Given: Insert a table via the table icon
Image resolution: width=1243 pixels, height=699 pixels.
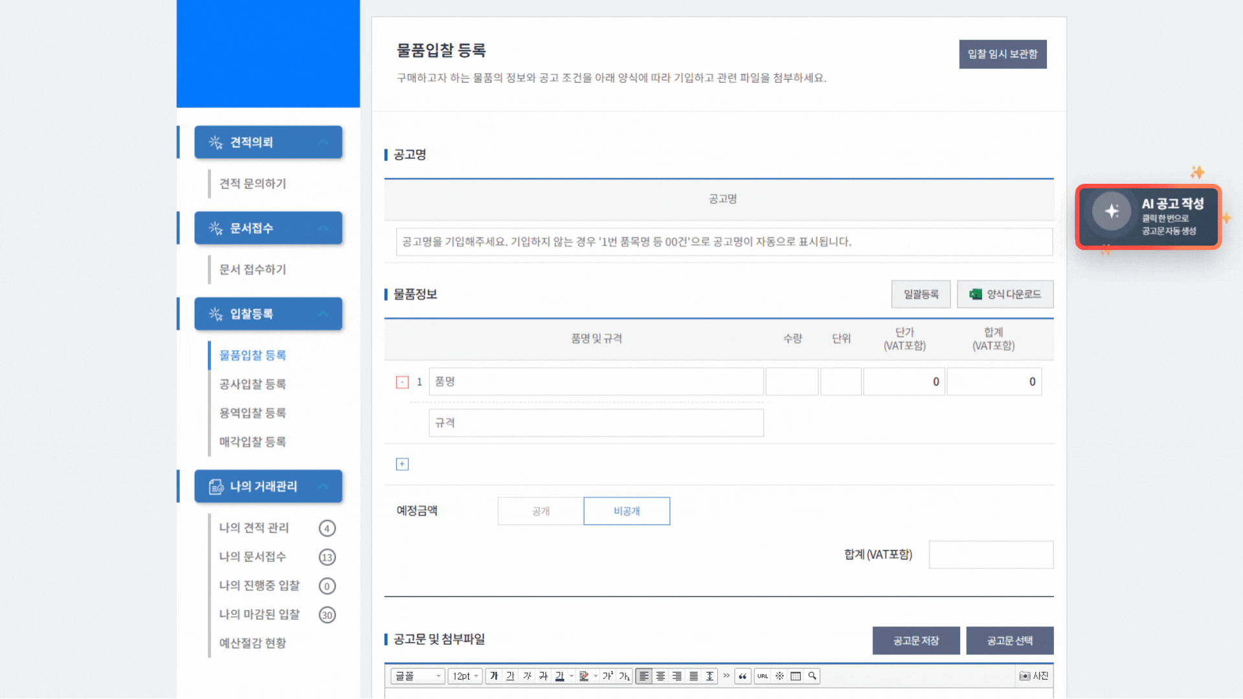Looking at the screenshot, I should pos(796,676).
